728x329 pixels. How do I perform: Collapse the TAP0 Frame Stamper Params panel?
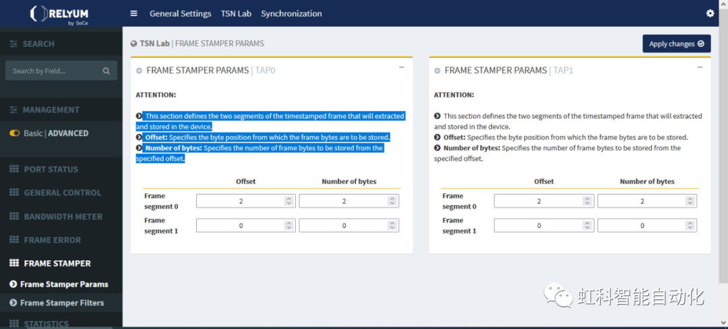tap(402, 67)
